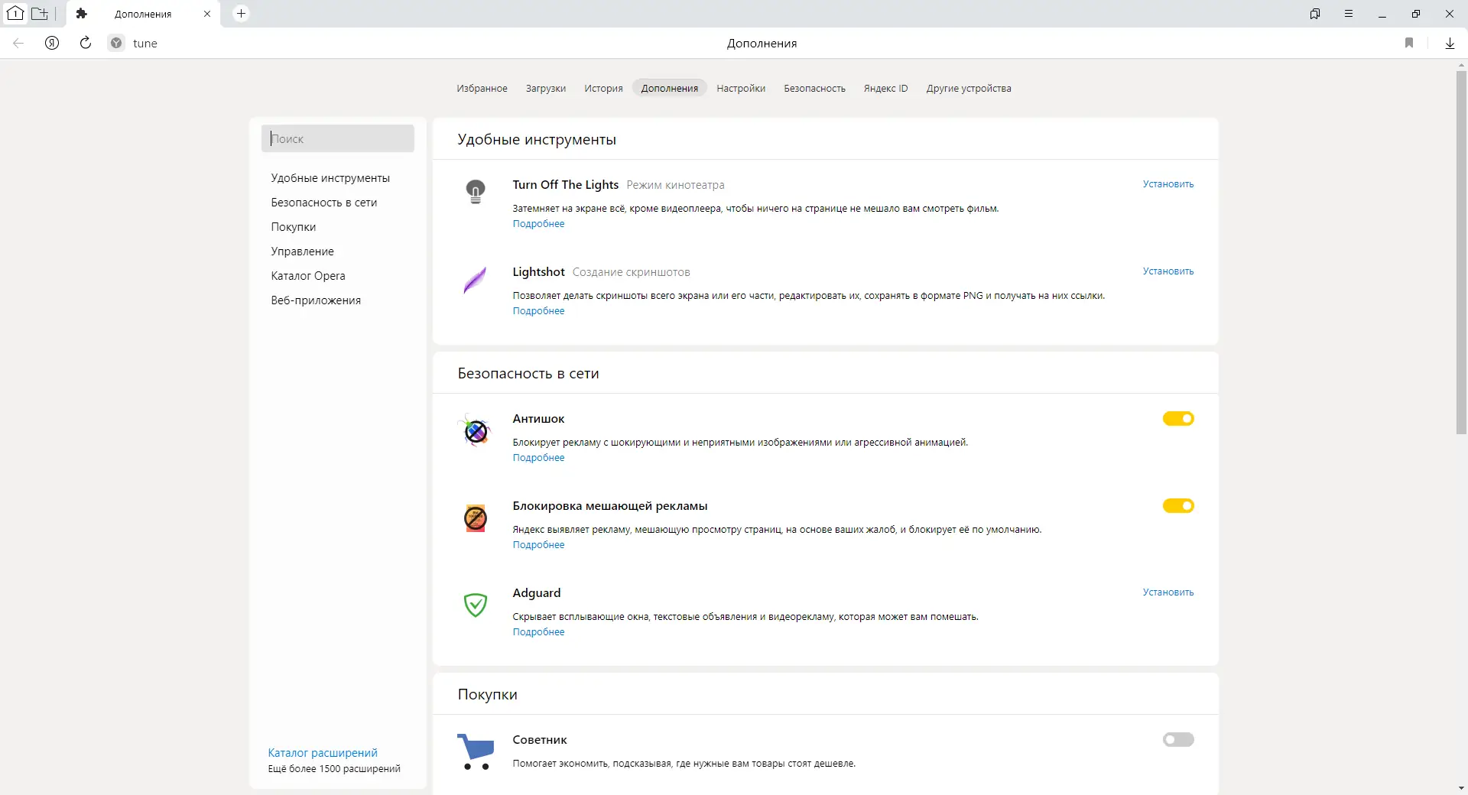The height and width of the screenshot is (795, 1468).
Task: Install the Lightshot extension
Action: [x=1168, y=271]
